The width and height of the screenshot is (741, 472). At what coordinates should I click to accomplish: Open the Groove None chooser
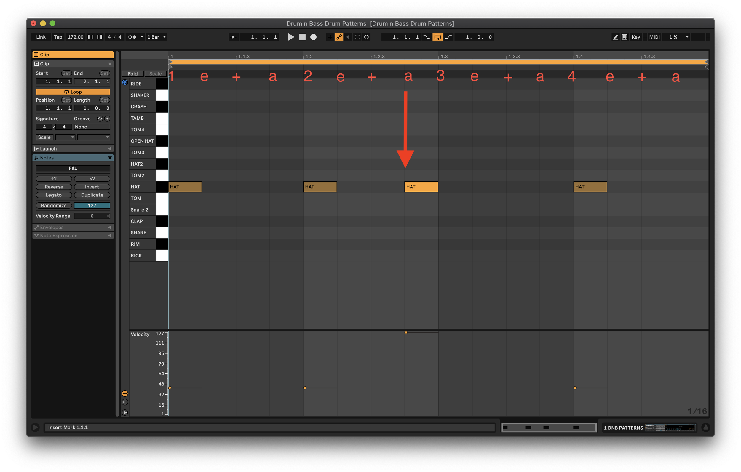[x=92, y=127]
